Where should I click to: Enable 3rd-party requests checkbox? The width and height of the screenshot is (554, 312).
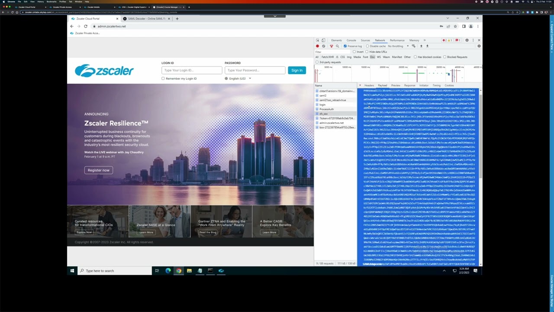[x=317, y=62]
